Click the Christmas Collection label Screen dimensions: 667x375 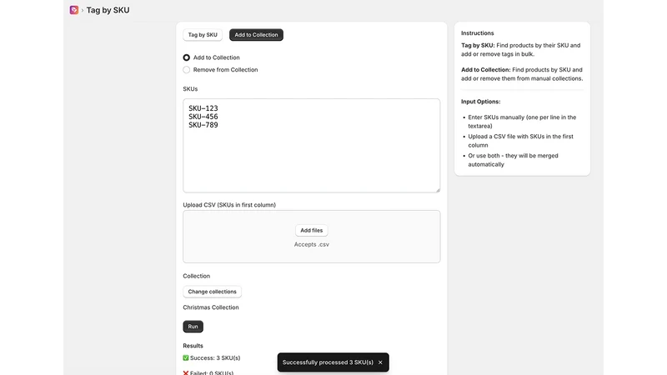(211, 307)
